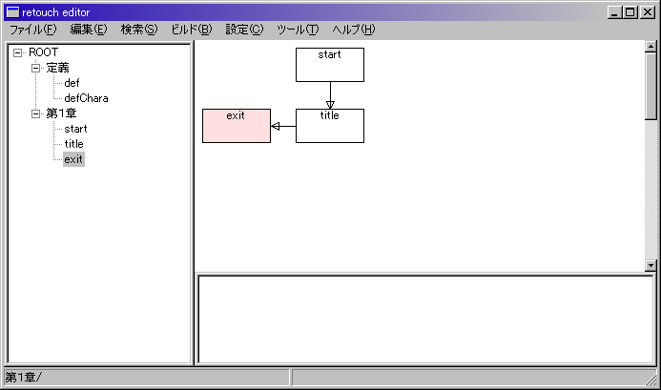
Task: Close the retouch editor window
Action: pos(648,12)
